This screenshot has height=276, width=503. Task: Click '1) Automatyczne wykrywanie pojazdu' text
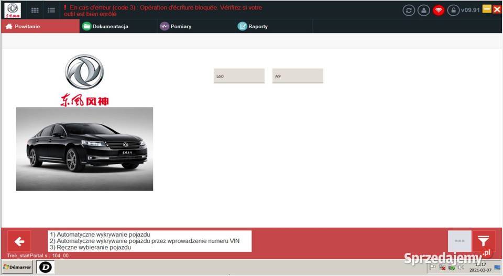click(x=100, y=235)
